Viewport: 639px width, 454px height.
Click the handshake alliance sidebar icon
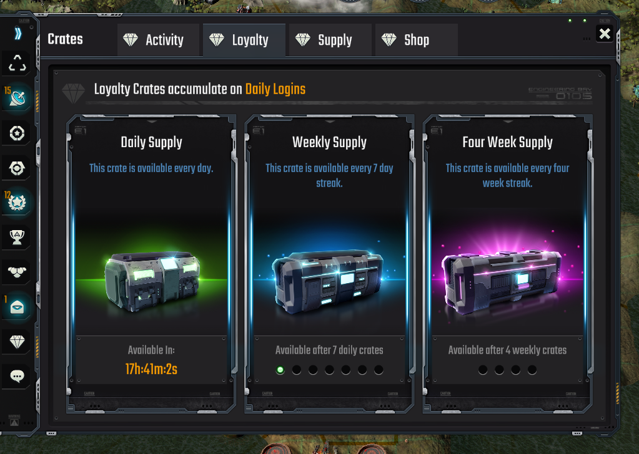(x=17, y=272)
